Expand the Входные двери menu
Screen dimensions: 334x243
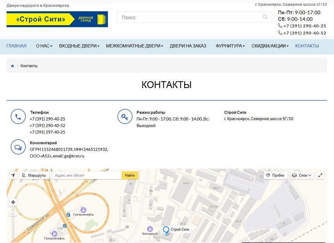(x=79, y=46)
